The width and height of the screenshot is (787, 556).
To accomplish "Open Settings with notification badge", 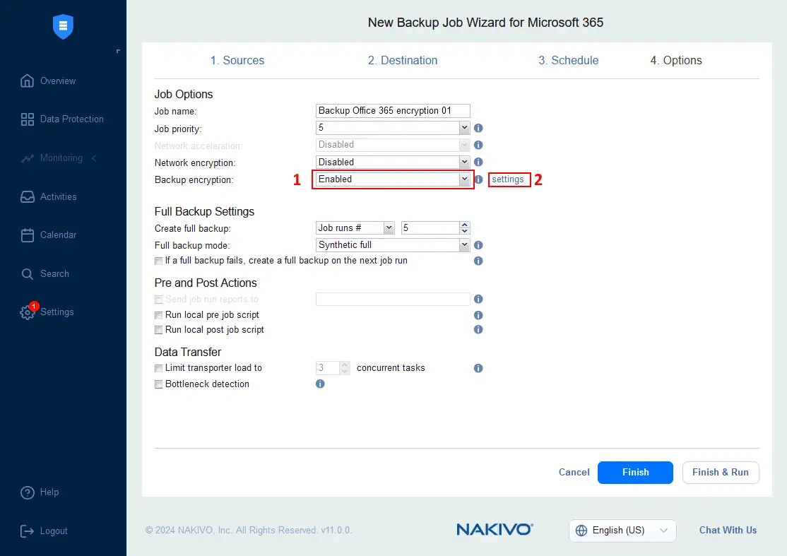I will click(x=47, y=312).
